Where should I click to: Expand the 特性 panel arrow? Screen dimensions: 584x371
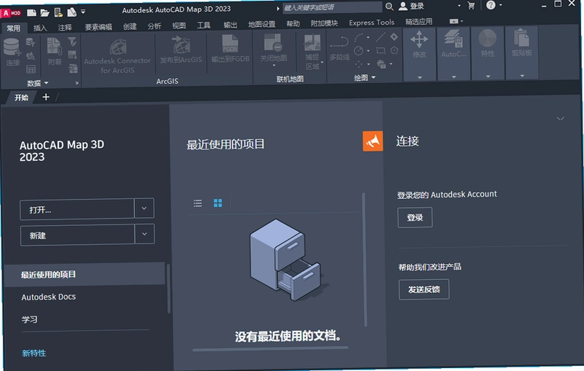[x=488, y=77]
